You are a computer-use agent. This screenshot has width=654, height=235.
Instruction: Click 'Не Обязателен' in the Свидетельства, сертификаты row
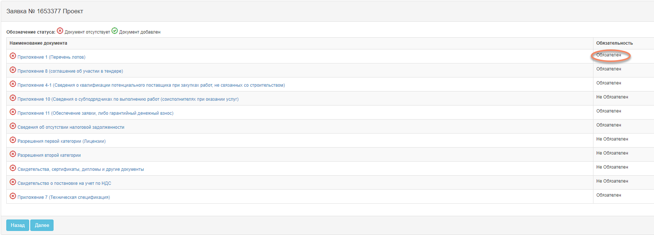[612, 167]
